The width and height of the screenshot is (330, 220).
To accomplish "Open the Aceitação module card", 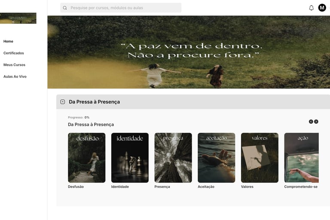I will coord(217,158).
